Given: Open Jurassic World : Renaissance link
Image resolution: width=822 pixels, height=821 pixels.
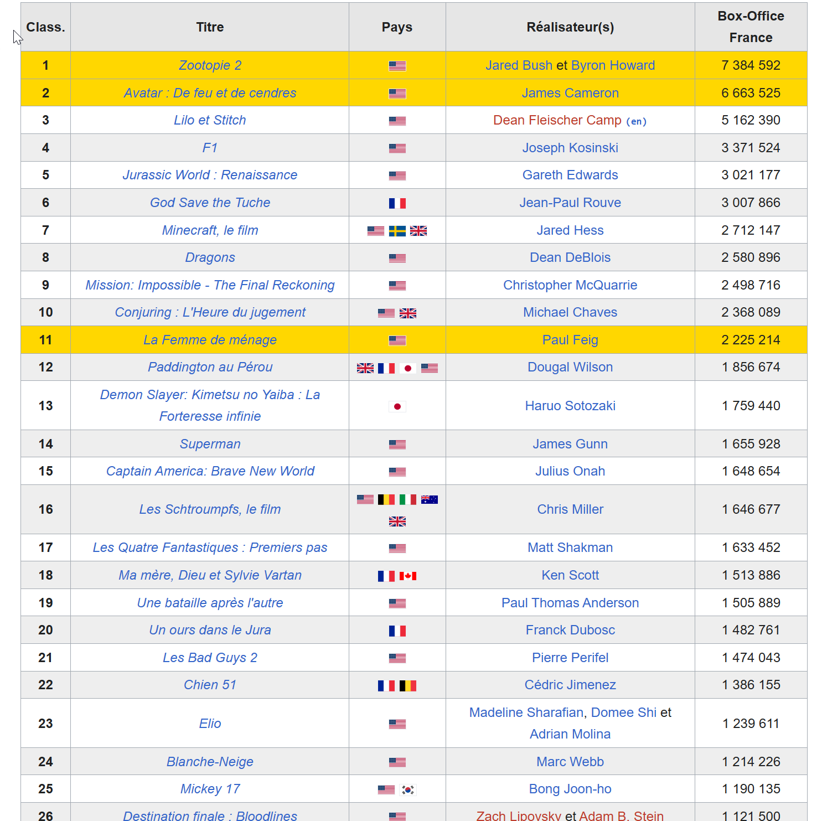Looking at the screenshot, I should click(x=210, y=175).
